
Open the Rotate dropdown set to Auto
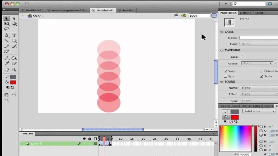tap(257, 63)
